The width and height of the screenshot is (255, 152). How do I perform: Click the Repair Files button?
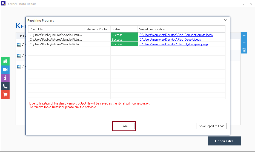224,141
